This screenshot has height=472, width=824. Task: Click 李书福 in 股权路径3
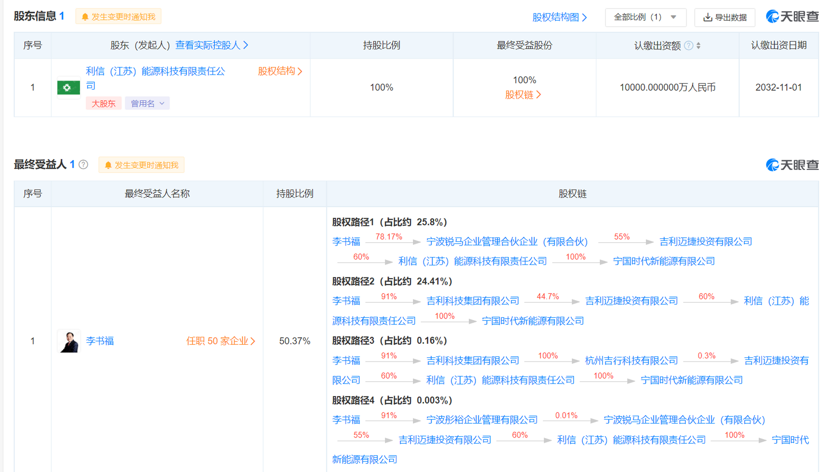coord(346,361)
